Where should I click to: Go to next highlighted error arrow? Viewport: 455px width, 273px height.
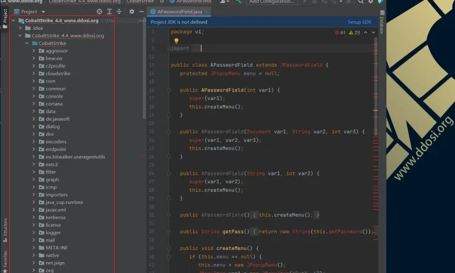click(x=374, y=33)
